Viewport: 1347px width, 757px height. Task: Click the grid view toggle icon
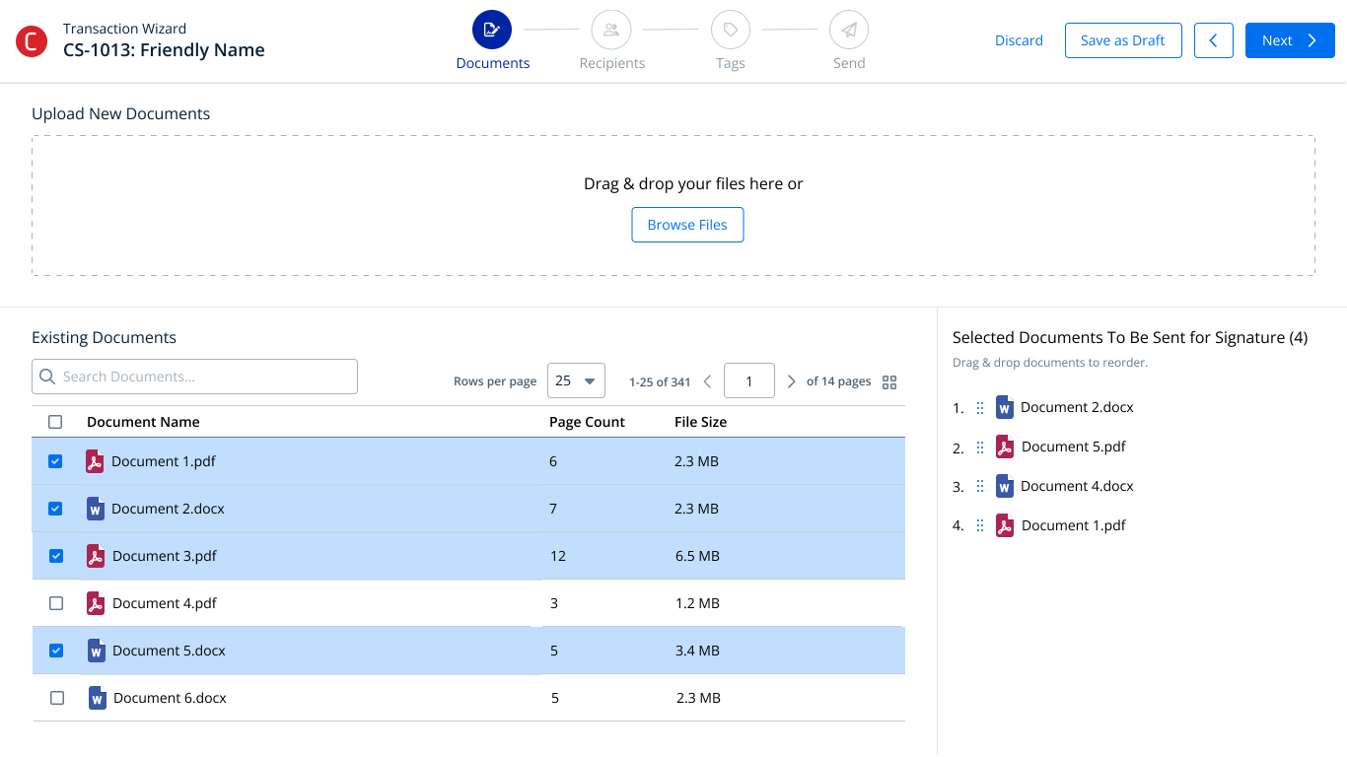[889, 382]
